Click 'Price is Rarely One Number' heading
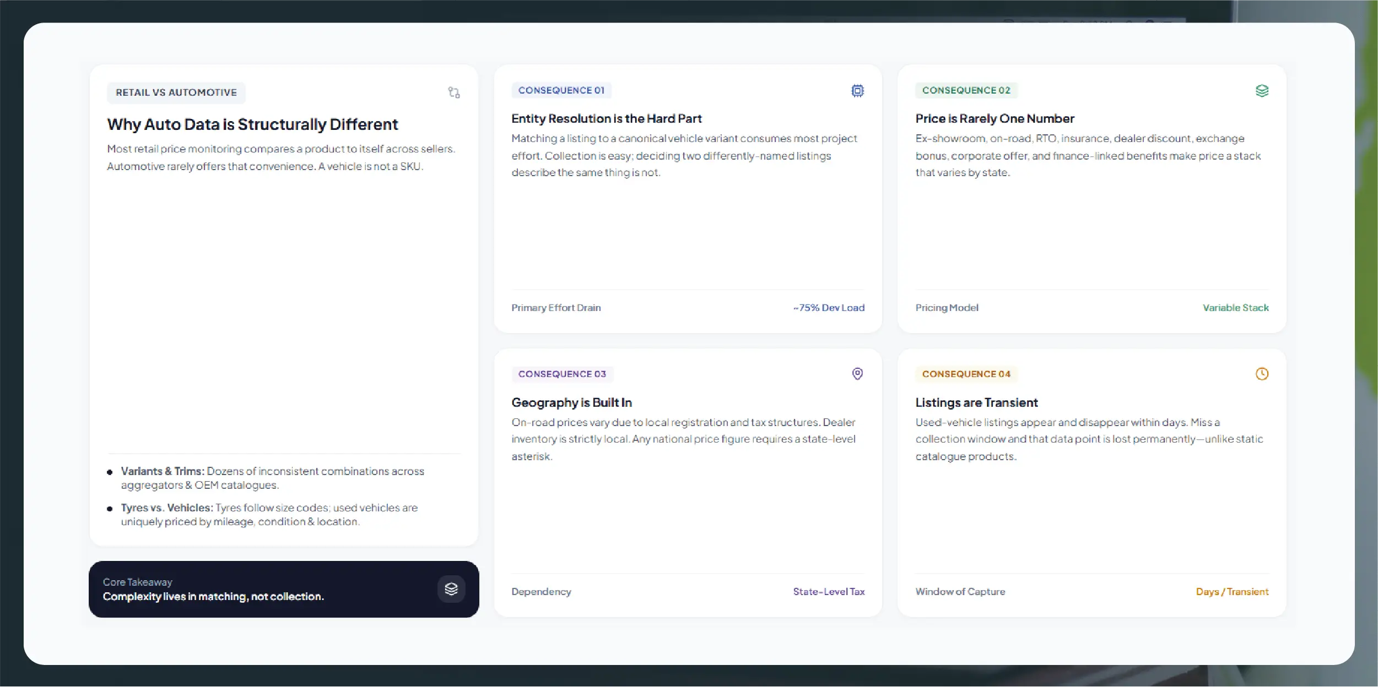The image size is (1378, 687). tap(995, 119)
